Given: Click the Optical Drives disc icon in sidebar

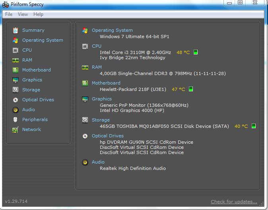Looking at the screenshot, I should 16,100.
